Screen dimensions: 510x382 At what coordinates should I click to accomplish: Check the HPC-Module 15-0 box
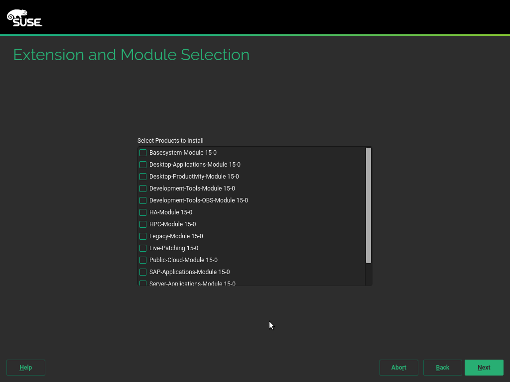point(143,224)
